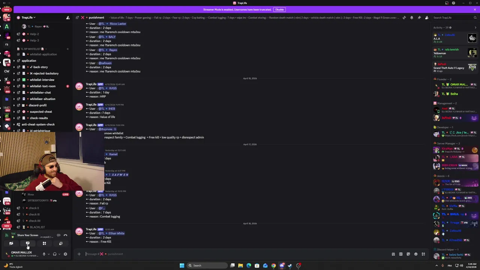Add a channel to TL RP WHITELIST
This screenshot has width=480, height=270.
67,49
